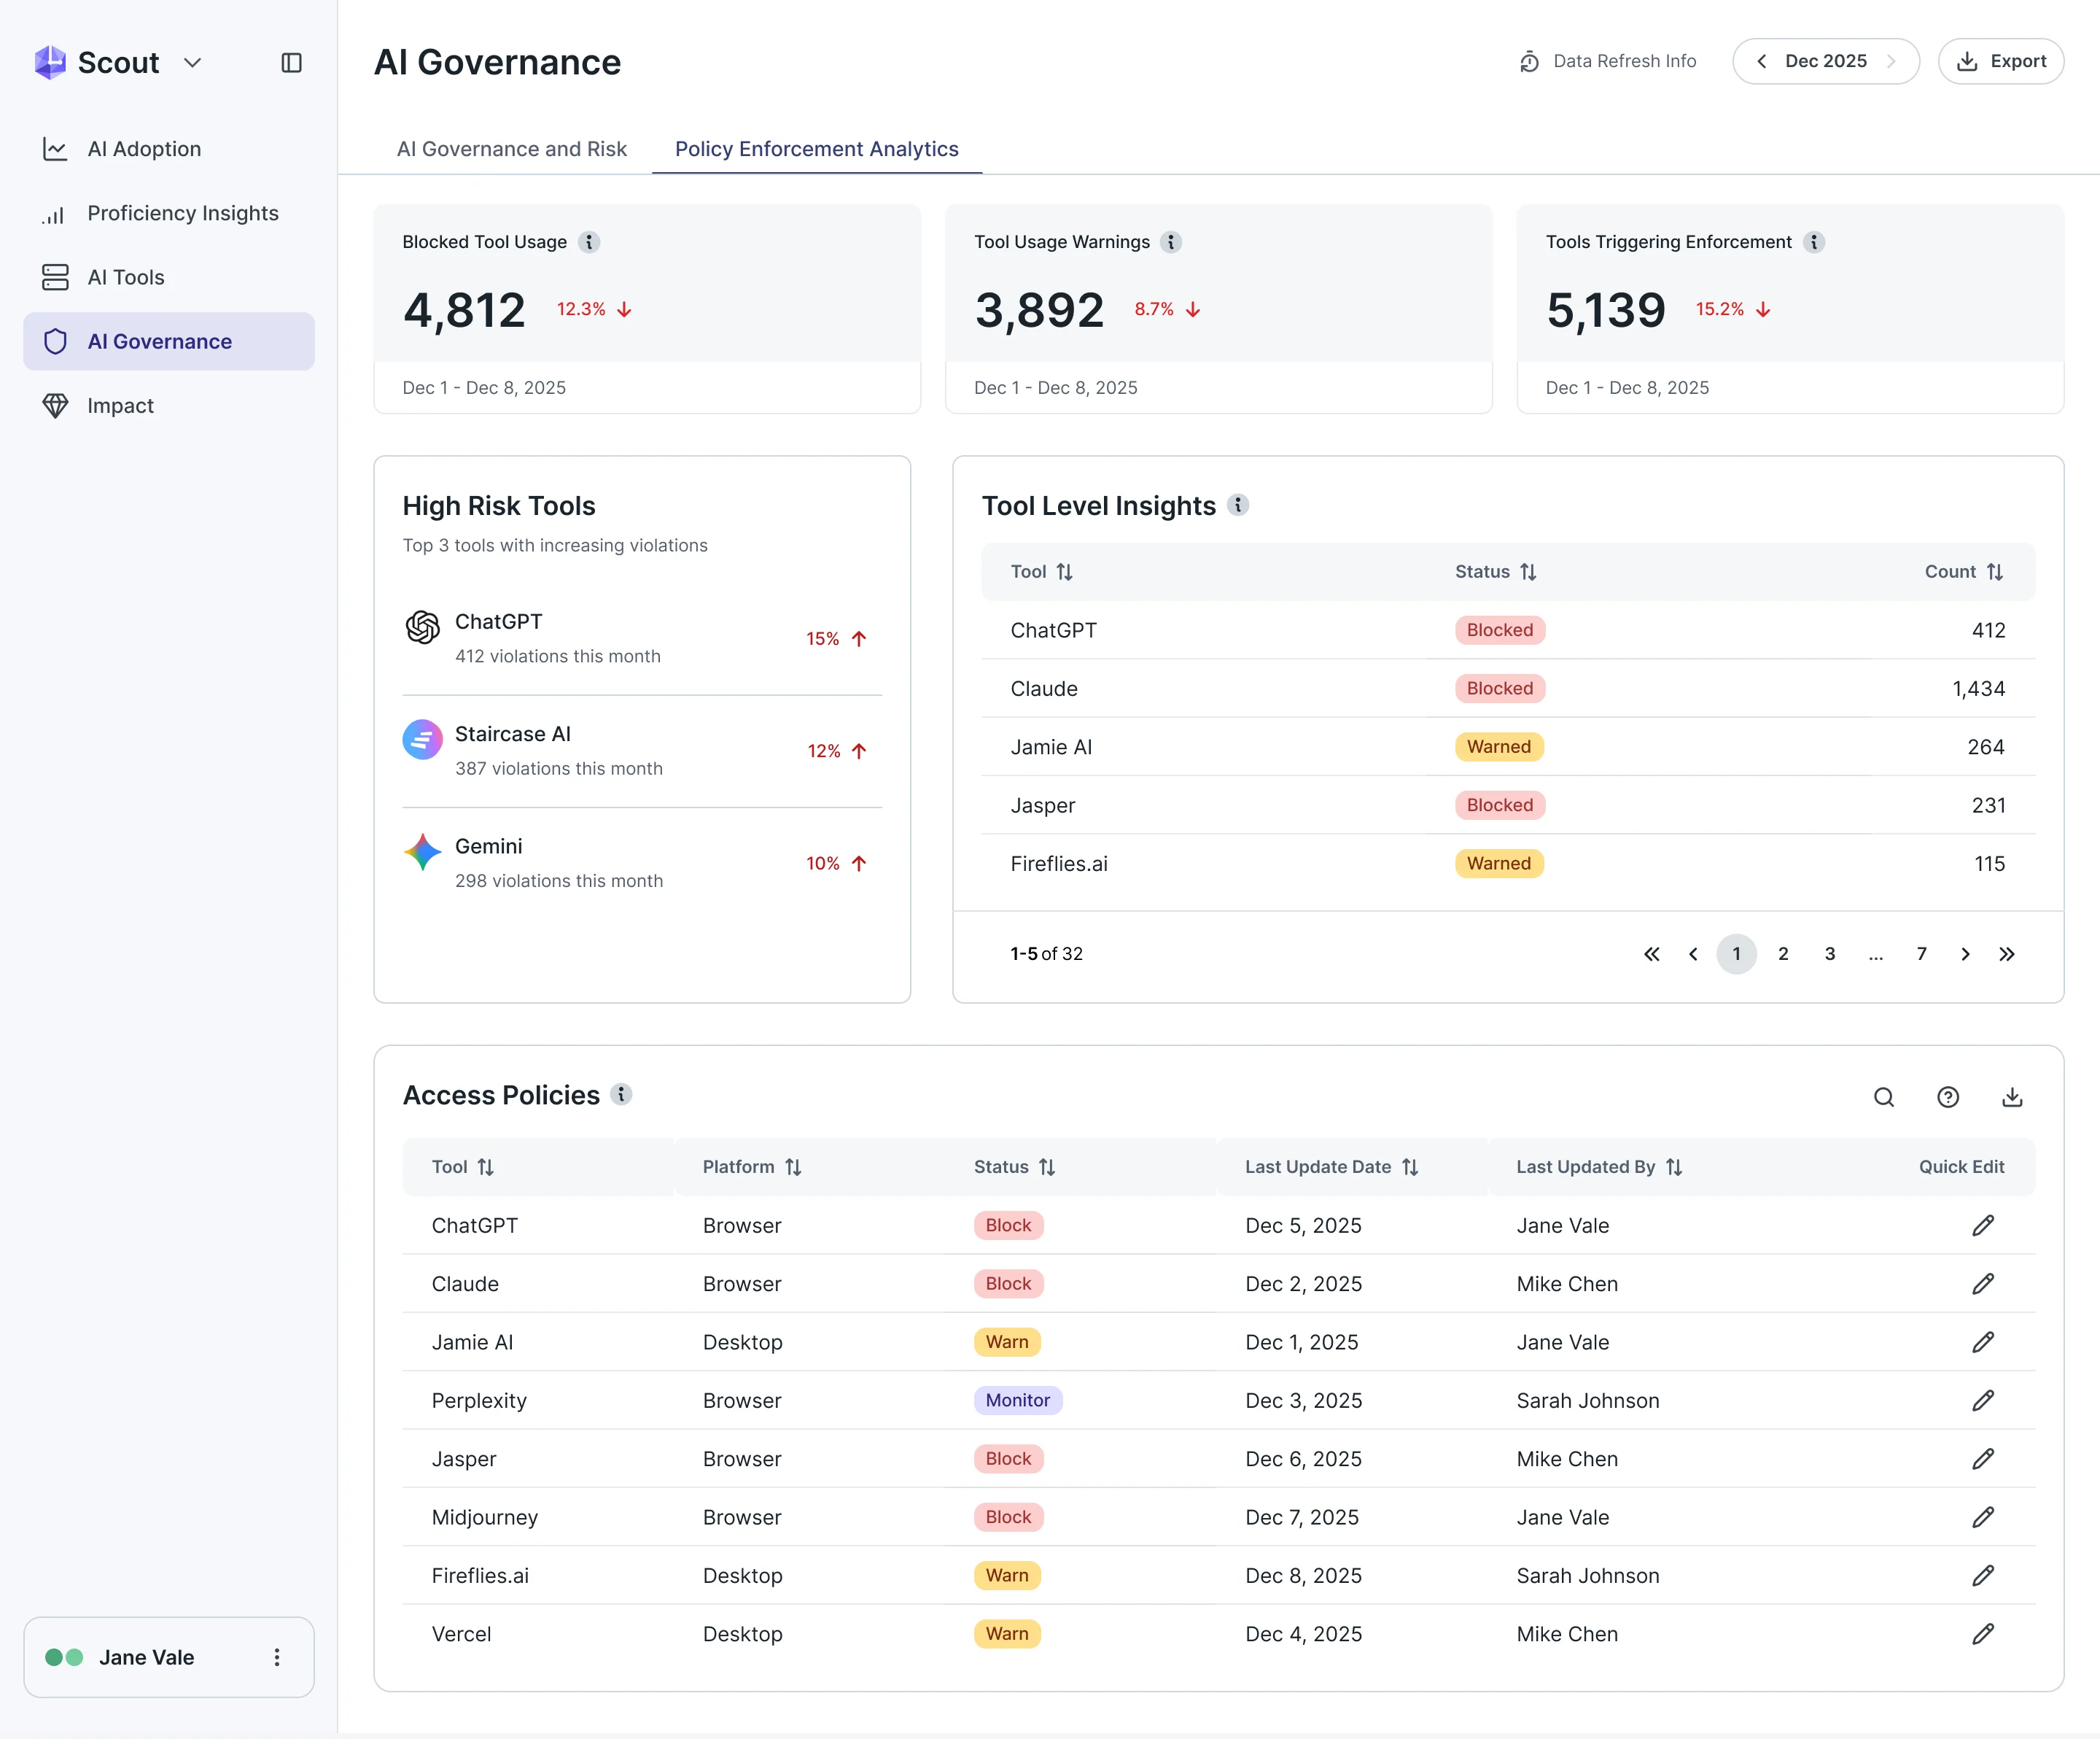Open help for Access Policies

click(1948, 1098)
